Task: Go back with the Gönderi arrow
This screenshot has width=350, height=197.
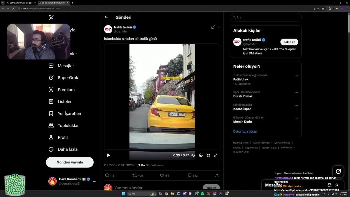Action: pyautogui.click(x=106, y=17)
